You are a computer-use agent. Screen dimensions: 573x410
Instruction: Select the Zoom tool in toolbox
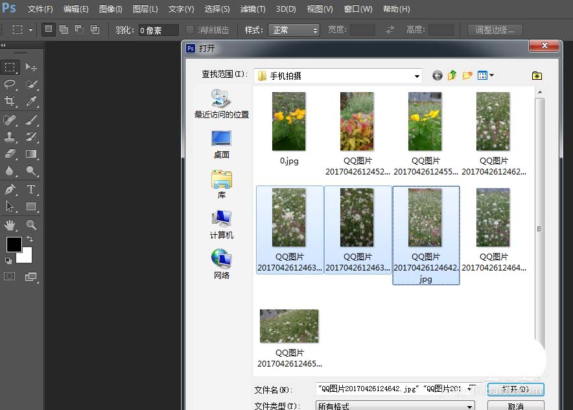pos(31,225)
